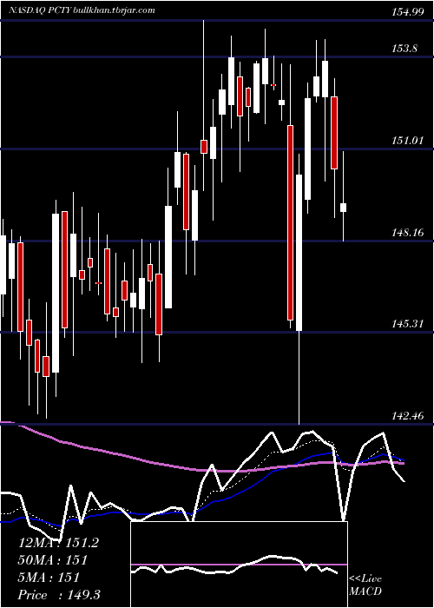Select the 148.16 price level label

(x=407, y=232)
